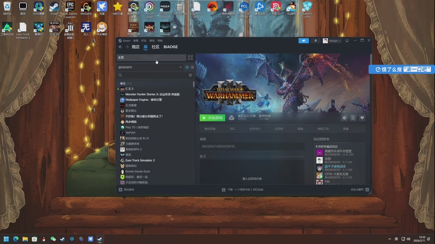Select Poly TD in the game list
The width and height of the screenshot is (435, 244).
click(x=137, y=127)
